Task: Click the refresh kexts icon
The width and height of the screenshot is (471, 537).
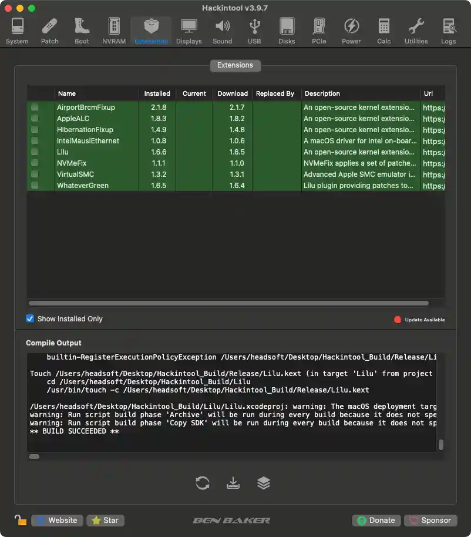Action: click(202, 482)
